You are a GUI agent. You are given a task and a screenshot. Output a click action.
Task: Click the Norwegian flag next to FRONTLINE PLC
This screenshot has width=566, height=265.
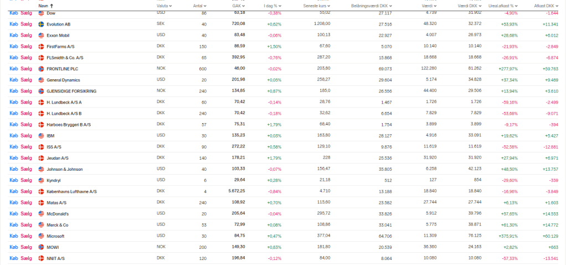[x=41, y=69]
